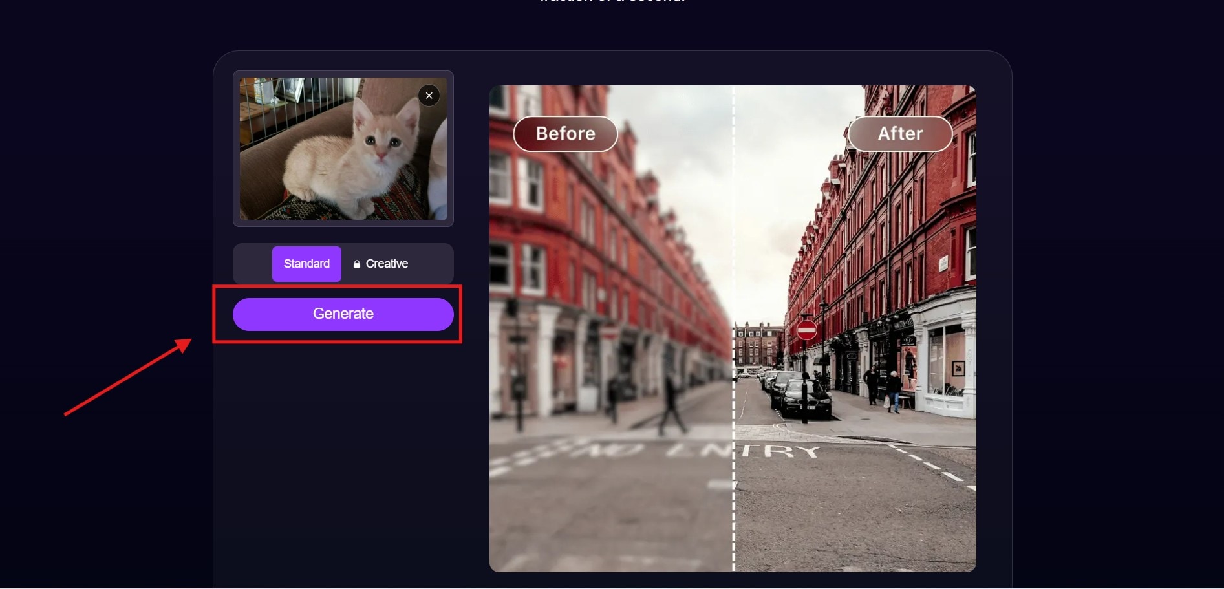Click the Generate button
The image size is (1224, 589).
click(343, 314)
